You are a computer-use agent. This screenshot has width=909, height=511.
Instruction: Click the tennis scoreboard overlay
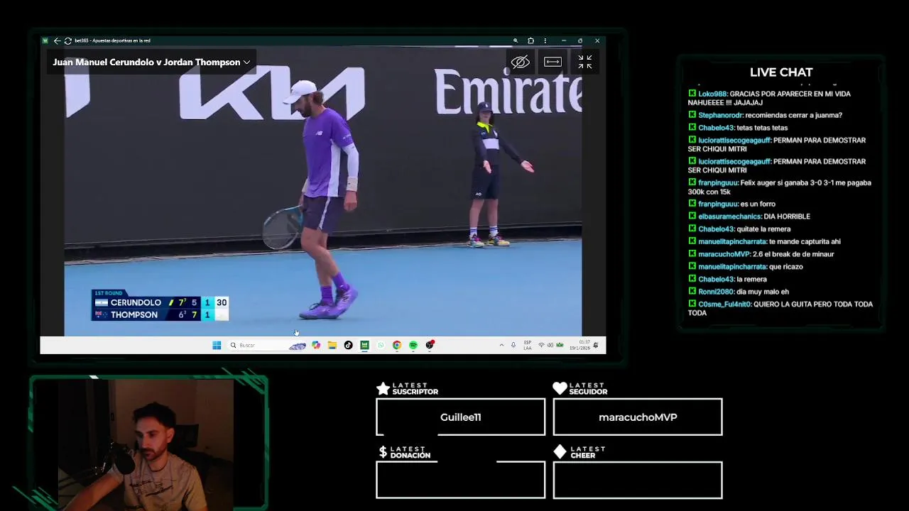click(x=160, y=305)
